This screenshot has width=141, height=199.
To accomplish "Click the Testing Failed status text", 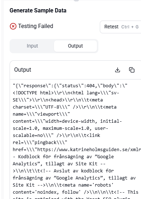I will tap(36, 26).
